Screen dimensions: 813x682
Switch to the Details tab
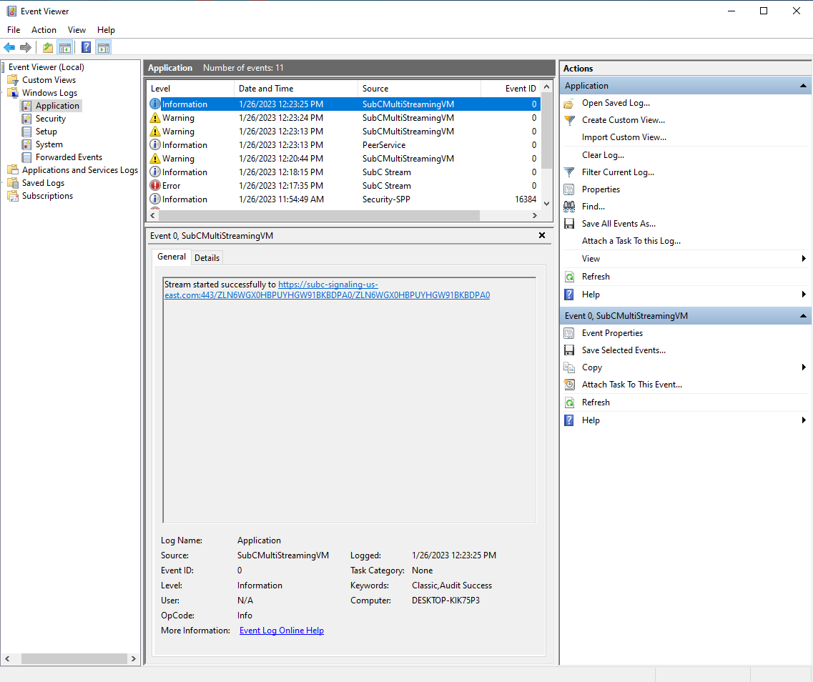pyautogui.click(x=207, y=257)
